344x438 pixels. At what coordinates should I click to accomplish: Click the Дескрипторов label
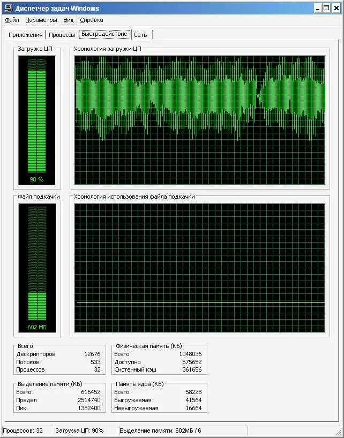(x=36, y=354)
